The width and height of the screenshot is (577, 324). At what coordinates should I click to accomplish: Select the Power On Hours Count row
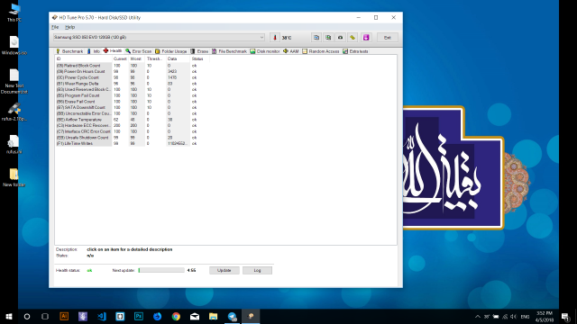click(x=127, y=72)
